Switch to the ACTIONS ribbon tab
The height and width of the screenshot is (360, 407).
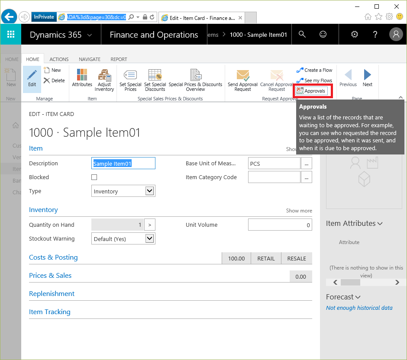pos(59,59)
